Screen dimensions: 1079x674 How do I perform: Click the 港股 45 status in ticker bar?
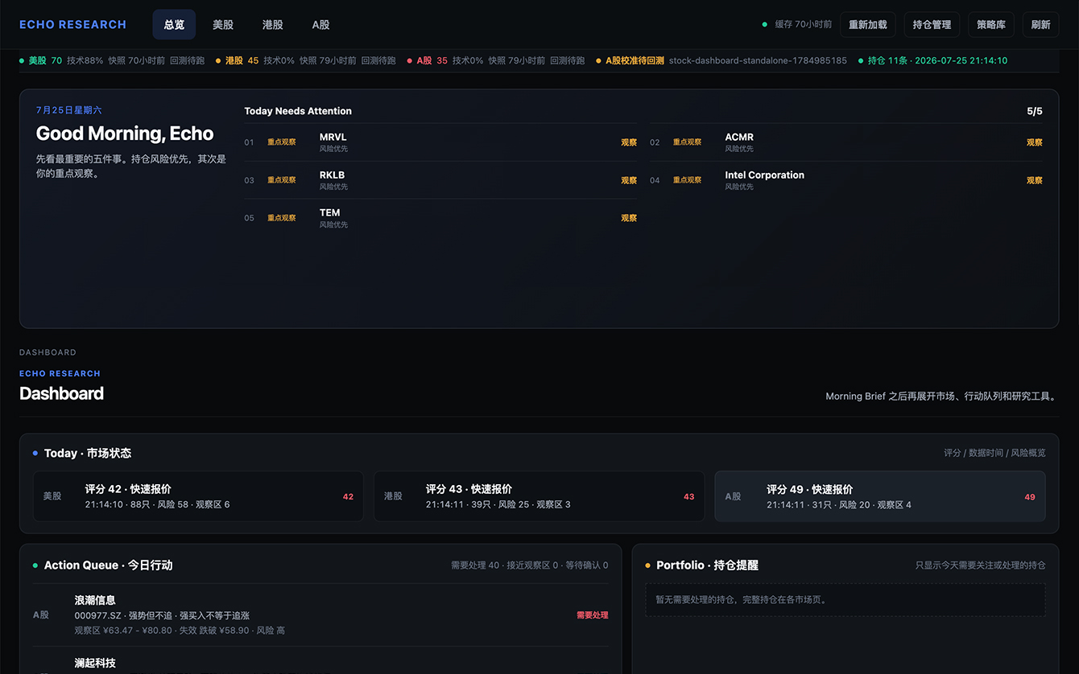306,60
